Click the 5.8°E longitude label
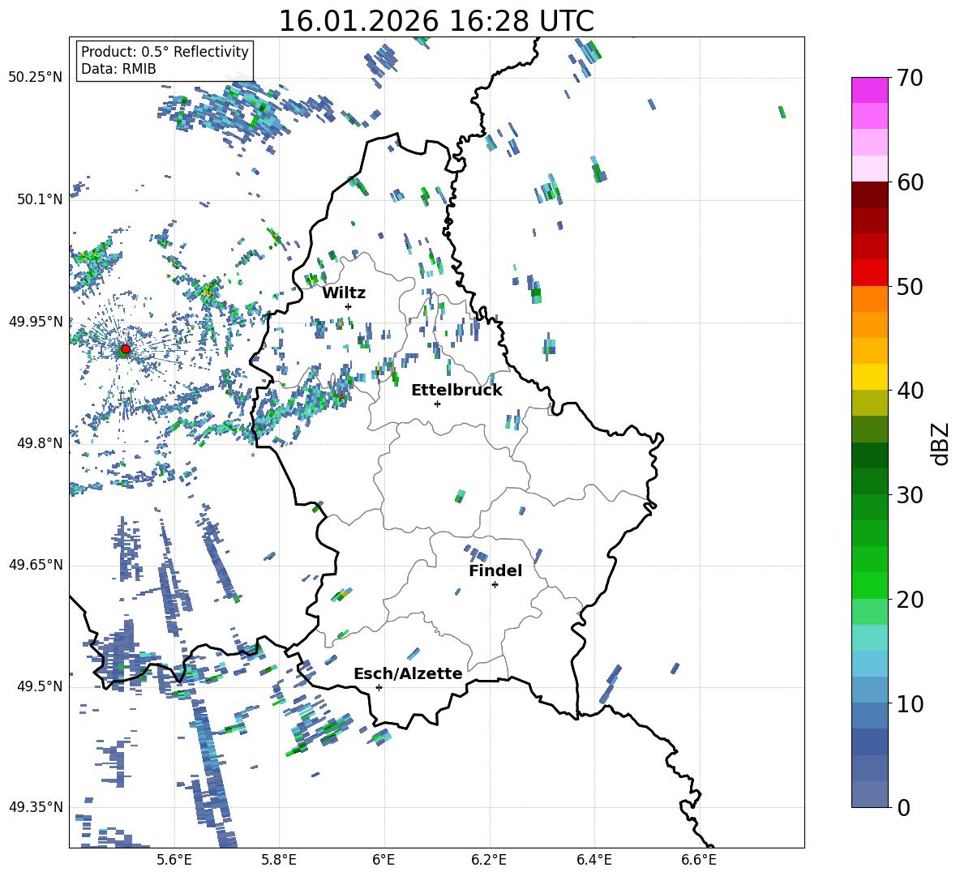960x876 pixels. click(279, 860)
